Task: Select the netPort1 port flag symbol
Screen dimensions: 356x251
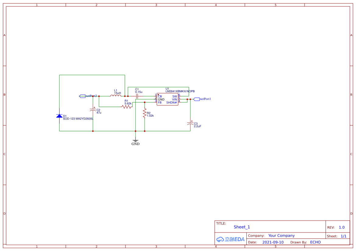Action: pyautogui.click(x=196, y=99)
